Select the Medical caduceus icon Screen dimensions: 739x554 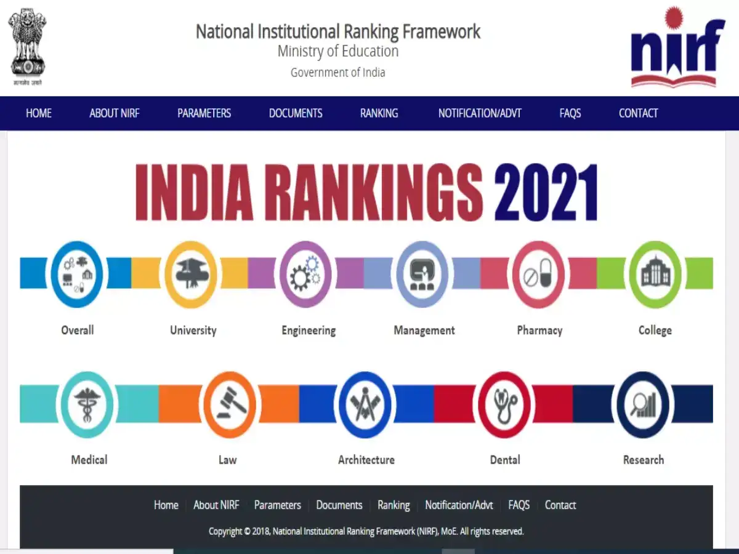[88, 404]
